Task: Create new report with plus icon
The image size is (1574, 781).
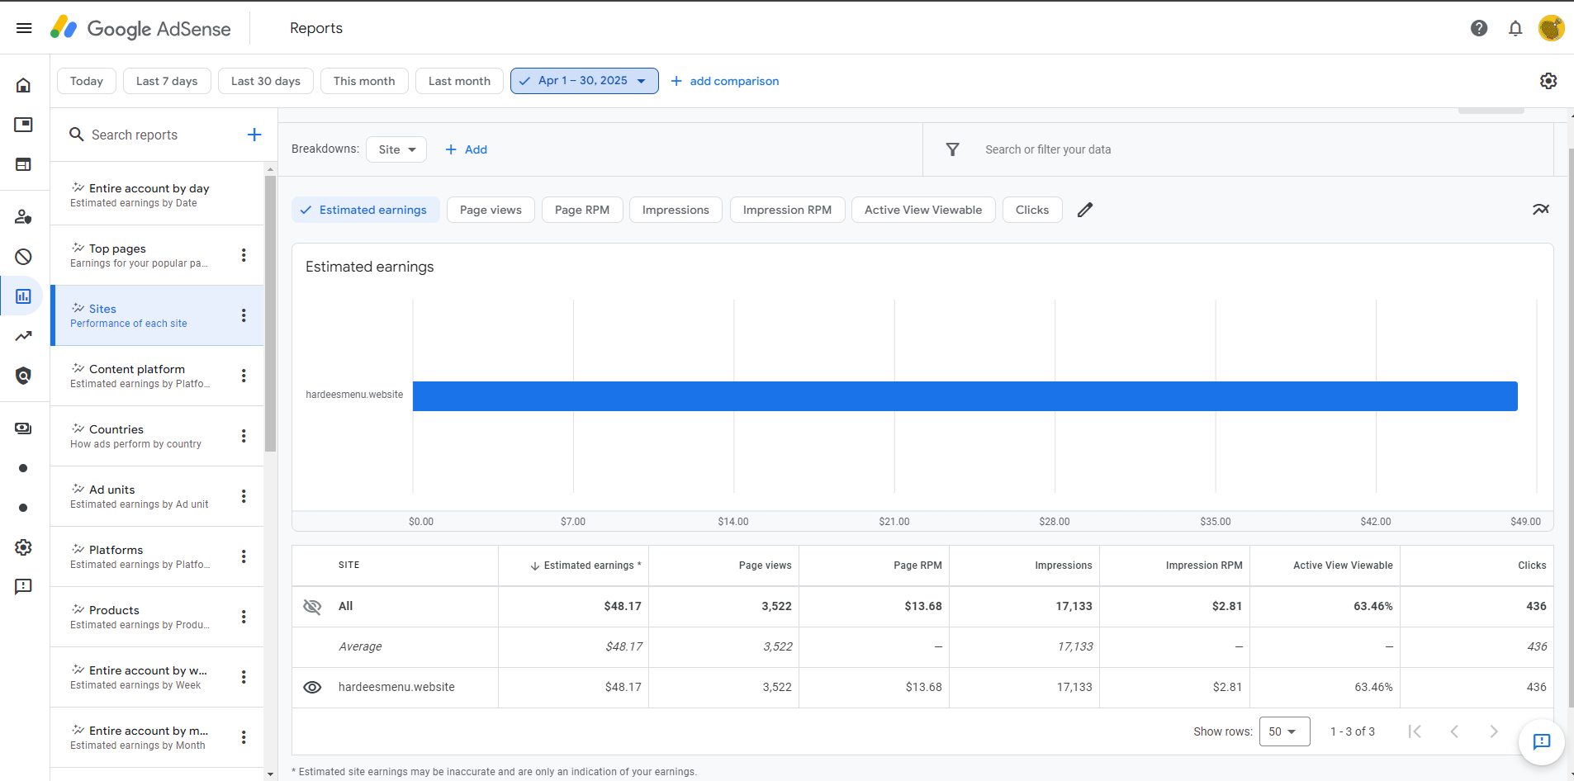Action: 254,135
